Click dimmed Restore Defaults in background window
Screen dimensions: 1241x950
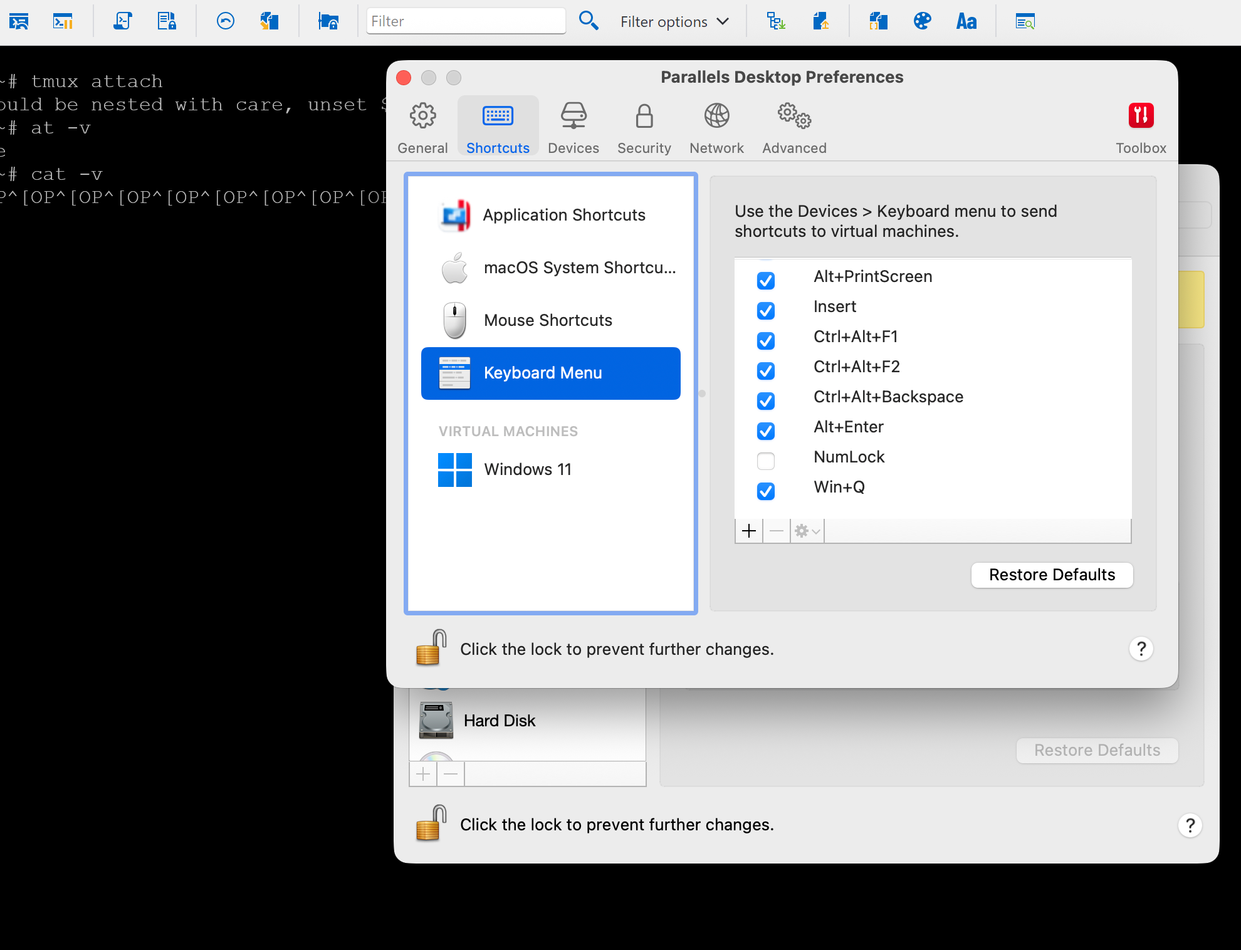[1097, 750]
